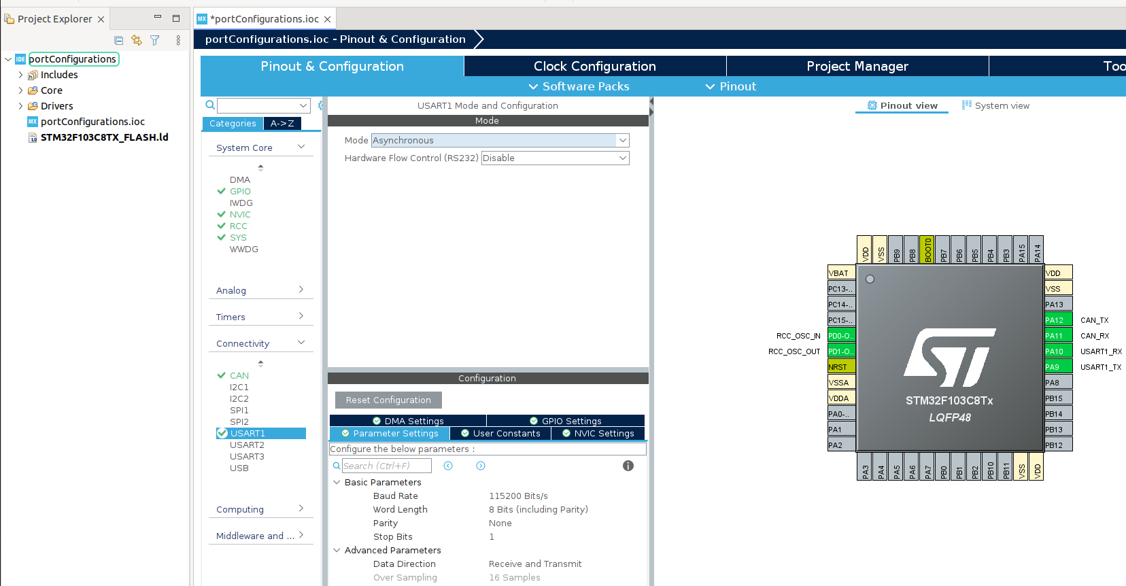Click PA9 USART1_TX pin
This screenshot has height=586, width=1126.
coord(1058,367)
